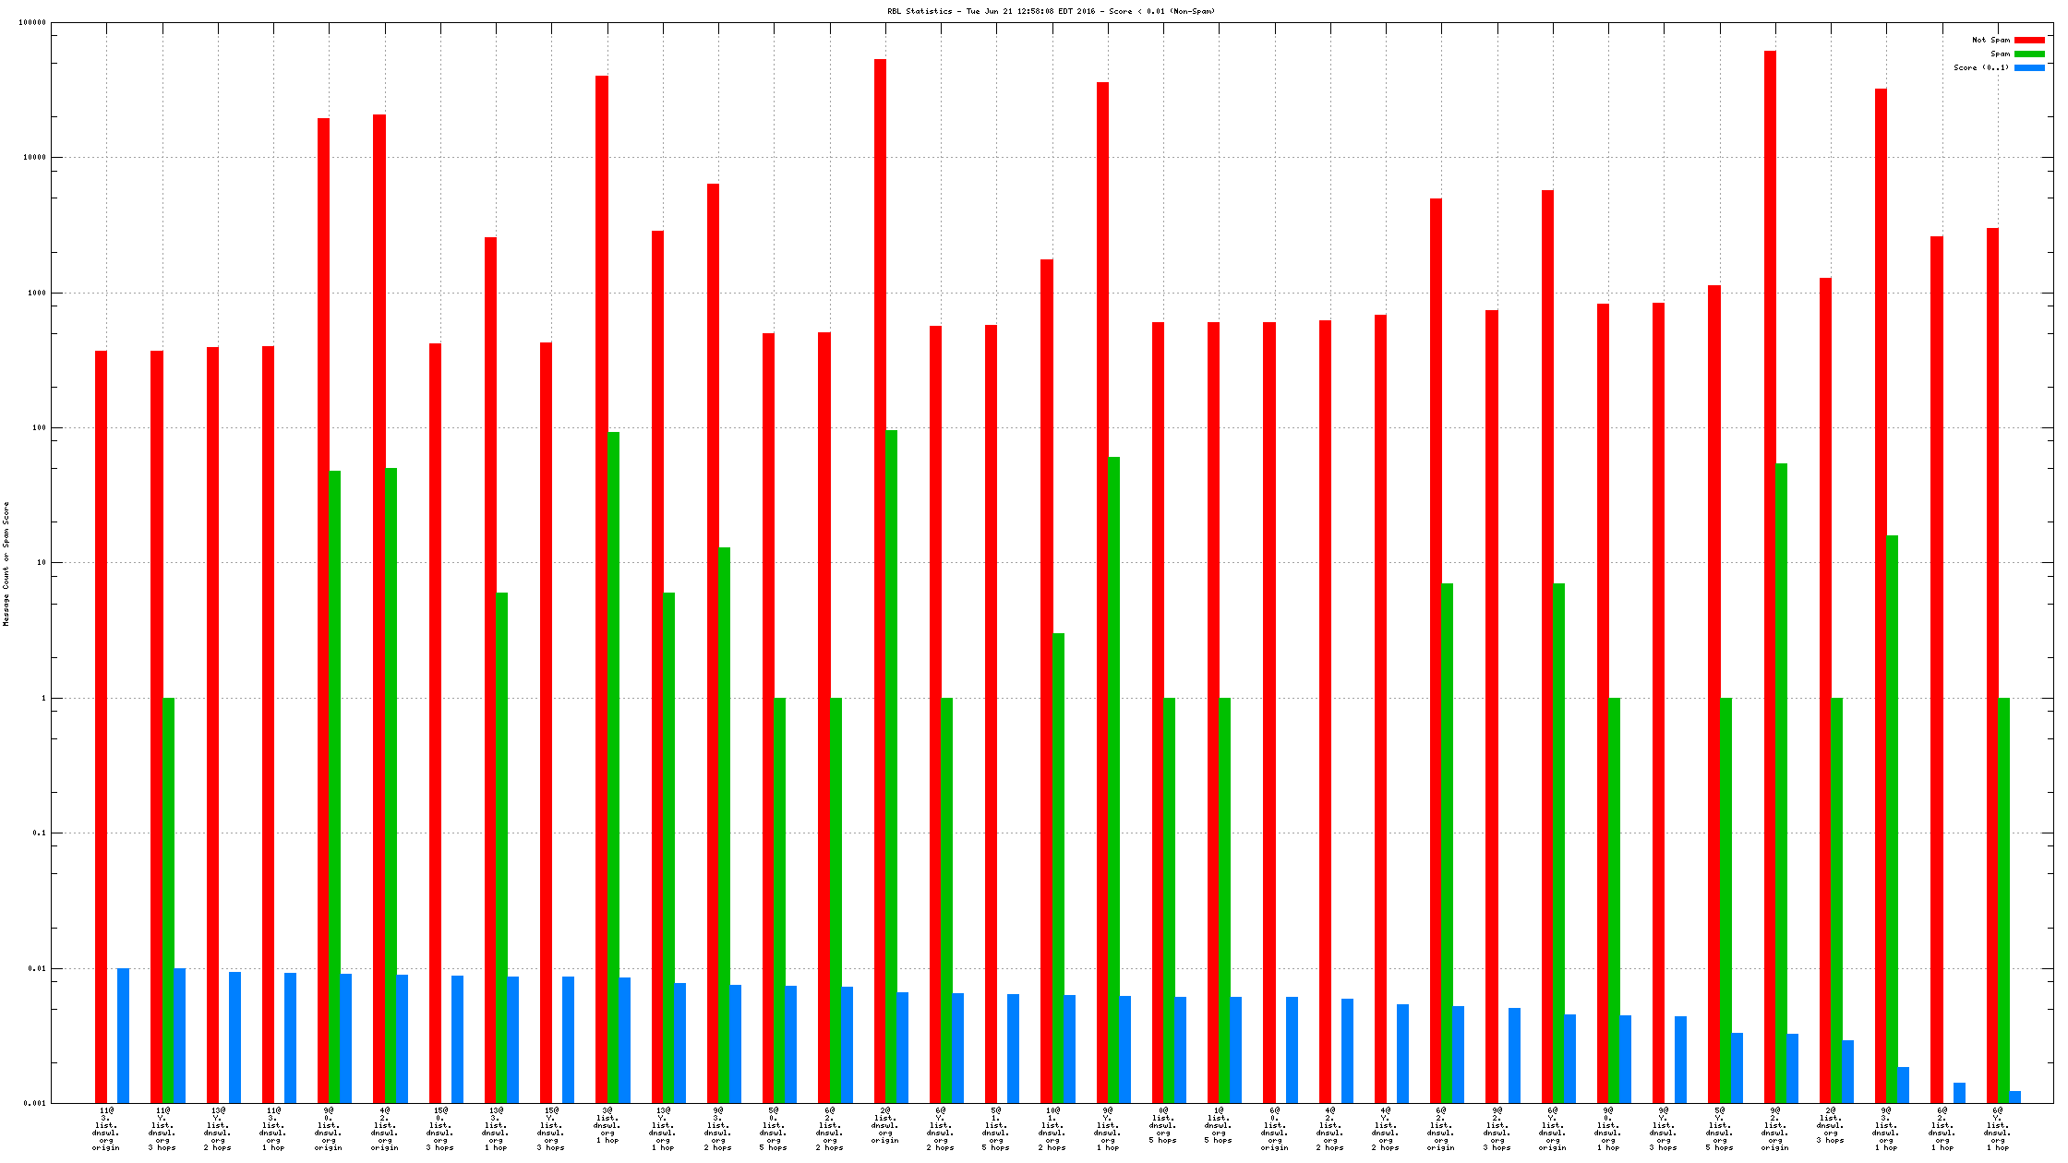This screenshot has width=2068, height=1163.
Task: Select the 'Score (0..1)' legend label
Action: pos(1981,67)
